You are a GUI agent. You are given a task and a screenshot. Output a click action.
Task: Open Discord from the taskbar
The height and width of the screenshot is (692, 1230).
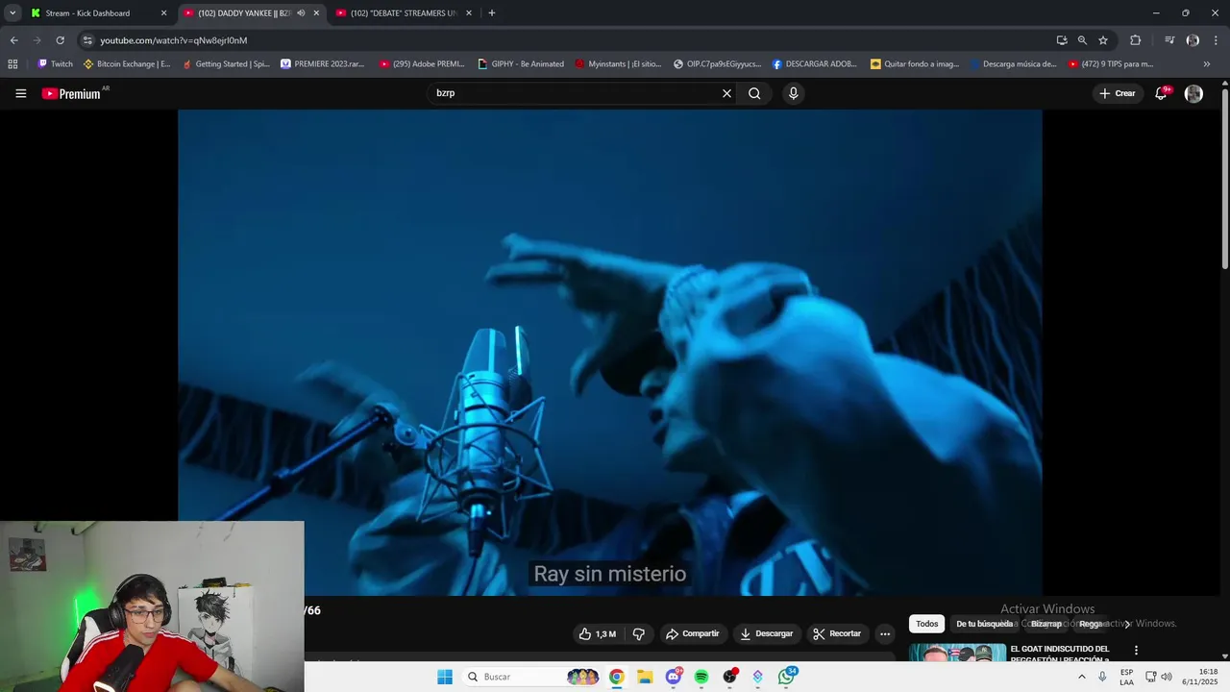[674, 677]
